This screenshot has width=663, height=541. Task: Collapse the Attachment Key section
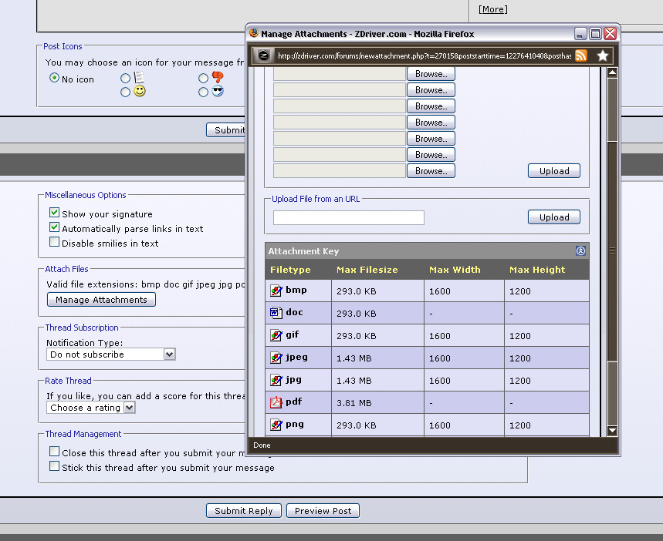pos(580,251)
